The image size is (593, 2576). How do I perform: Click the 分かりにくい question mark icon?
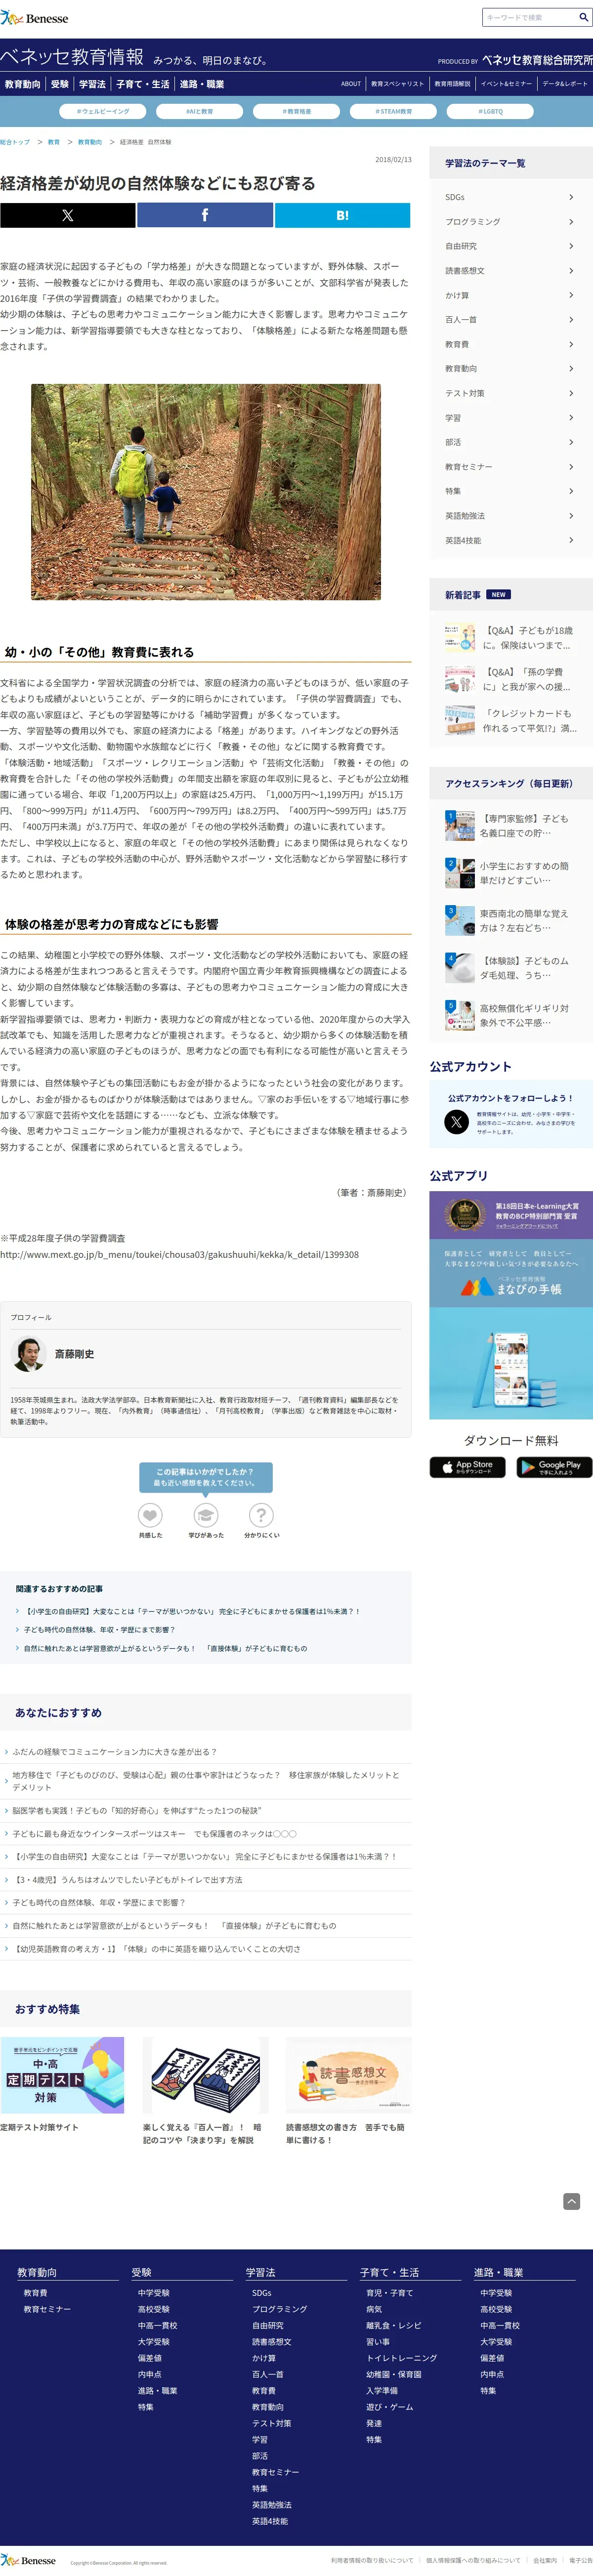click(x=261, y=1515)
